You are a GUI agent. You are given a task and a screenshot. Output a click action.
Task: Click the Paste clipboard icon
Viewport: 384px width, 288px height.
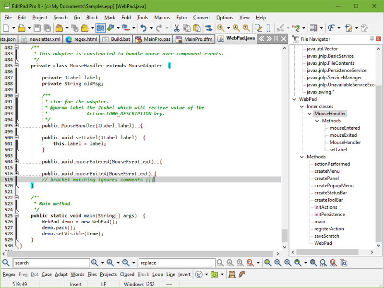(197, 28)
